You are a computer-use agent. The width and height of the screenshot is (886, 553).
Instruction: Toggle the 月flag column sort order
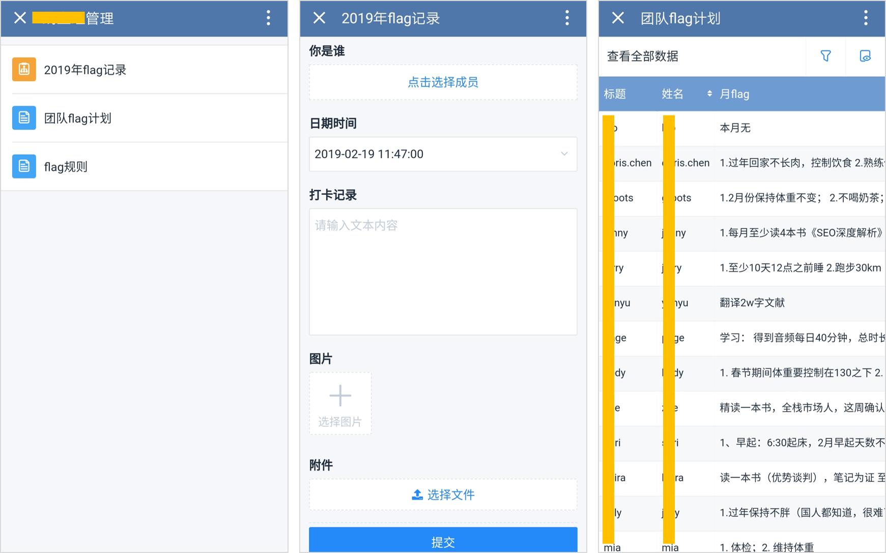[735, 94]
